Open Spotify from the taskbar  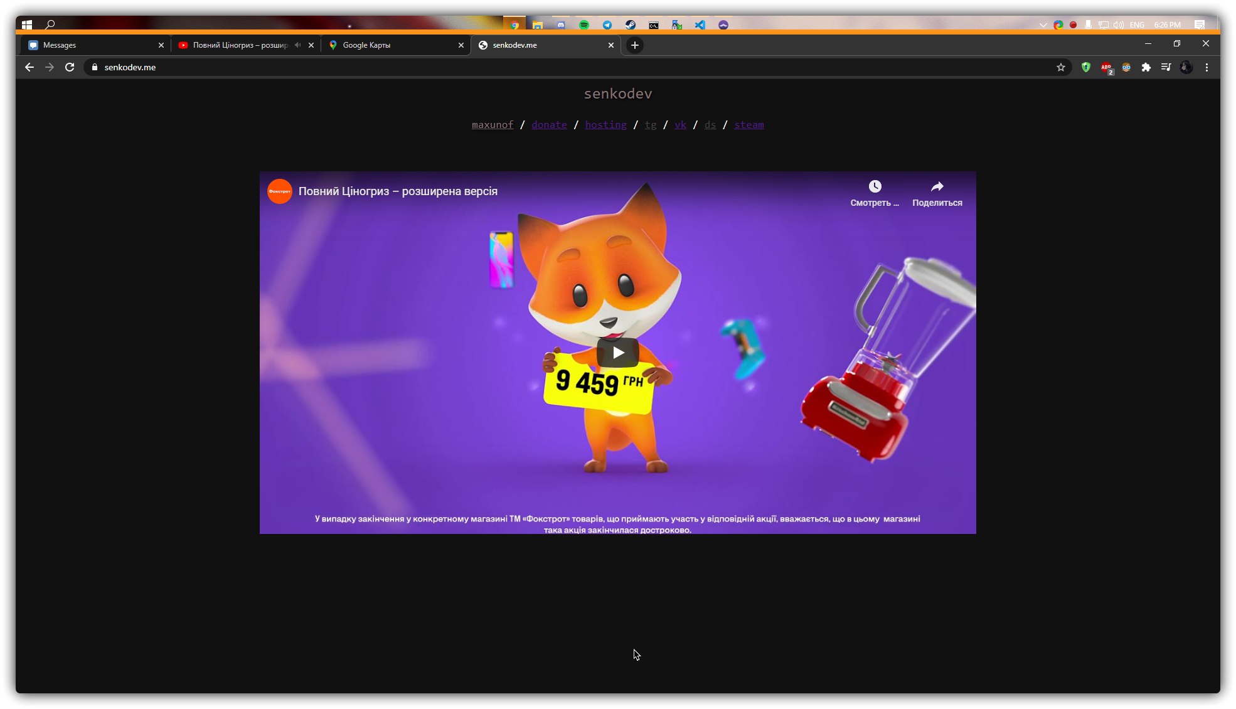(x=584, y=24)
